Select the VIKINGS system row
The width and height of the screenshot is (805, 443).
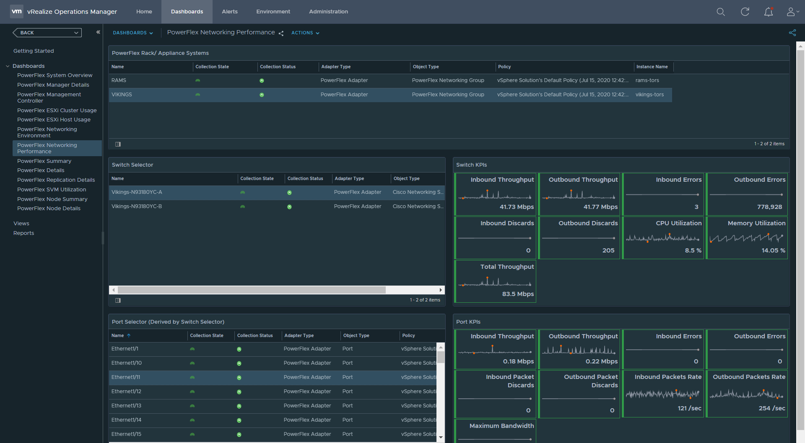coord(390,95)
